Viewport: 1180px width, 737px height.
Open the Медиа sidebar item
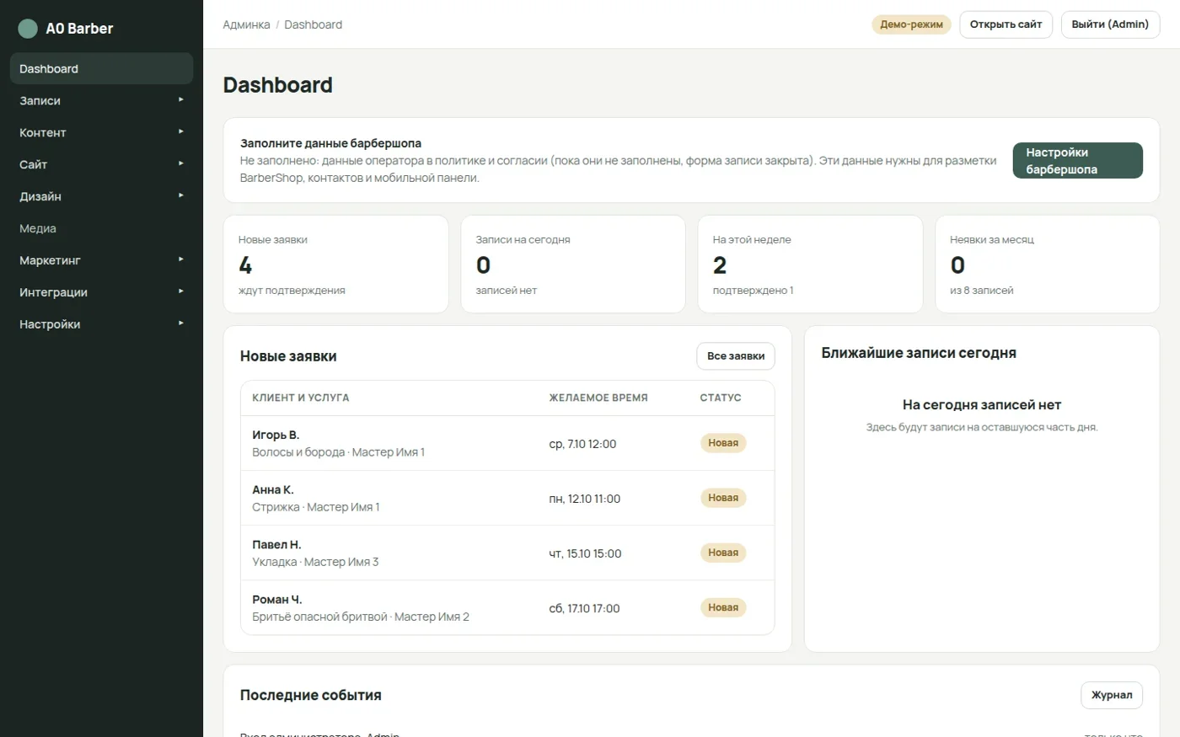(x=101, y=229)
